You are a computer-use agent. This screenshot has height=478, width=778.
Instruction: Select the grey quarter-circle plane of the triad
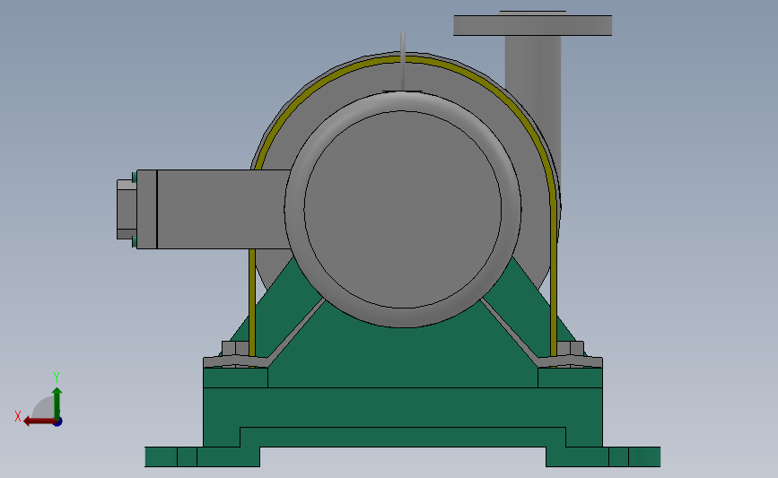(x=43, y=407)
